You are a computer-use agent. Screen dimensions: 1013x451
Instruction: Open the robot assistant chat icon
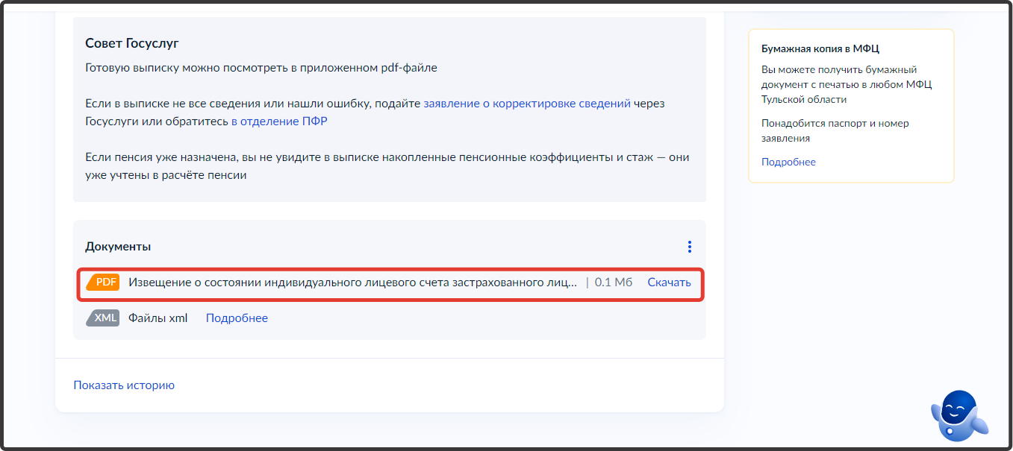point(959,417)
